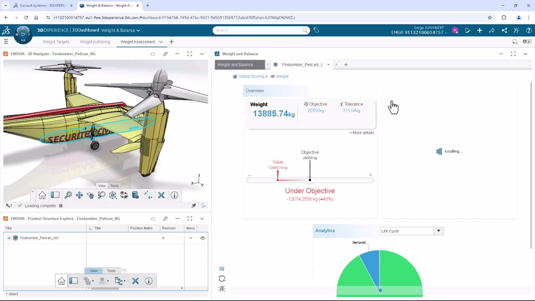Image resolution: width=535 pixels, height=301 pixels.
Task: Open Information icon in 3D Navigate toolbar
Action: click(x=174, y=195)
